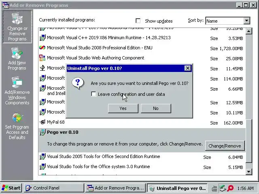Click the program list scroll up arrow

(x=249, y=31)
